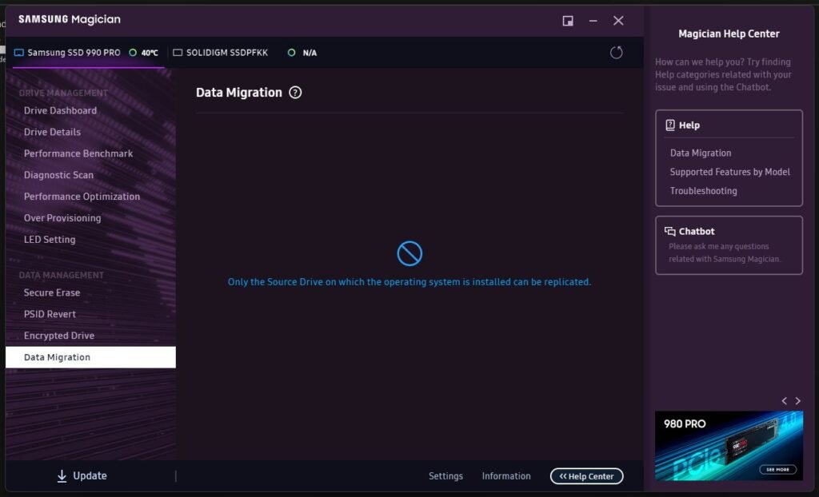
Task: Click the Chatbot icon in the help panel
Action: pos(670,232)
